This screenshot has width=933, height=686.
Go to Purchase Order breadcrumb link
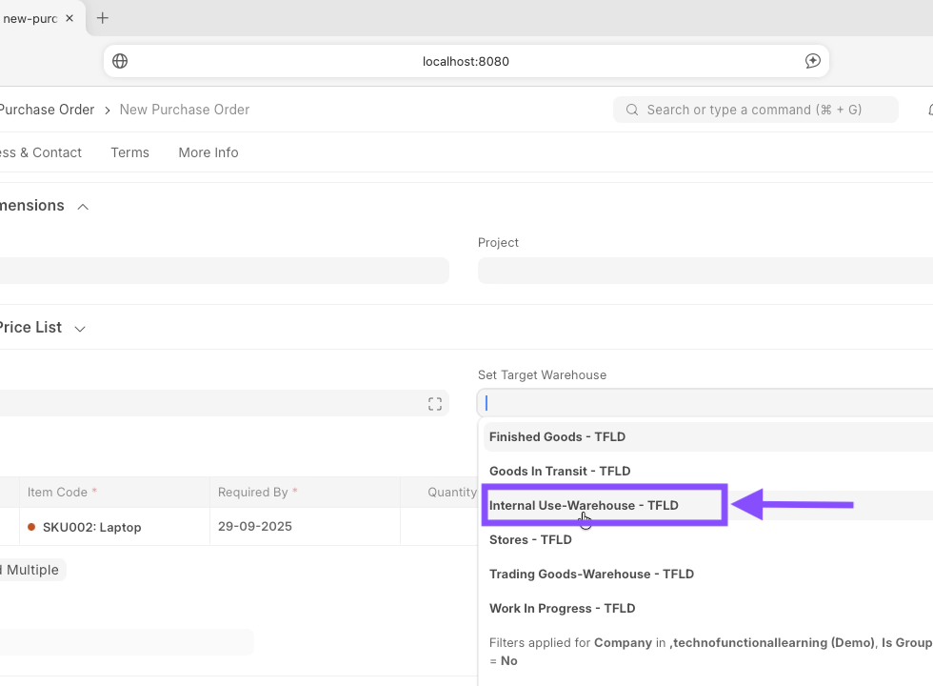(46, 110)
